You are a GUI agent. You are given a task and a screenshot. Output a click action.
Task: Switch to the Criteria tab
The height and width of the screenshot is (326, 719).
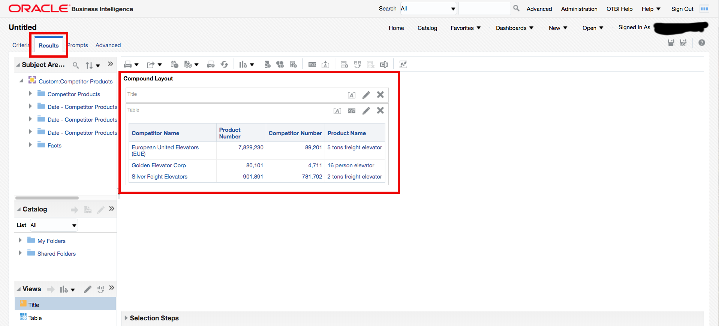pyautogui.click(x=20, y=45)
